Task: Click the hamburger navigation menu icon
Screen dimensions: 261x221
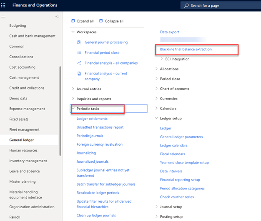Action: click(x=3, y=17)
